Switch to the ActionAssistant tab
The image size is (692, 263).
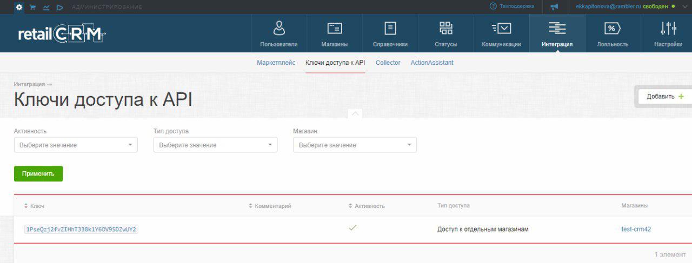point(432,63)
